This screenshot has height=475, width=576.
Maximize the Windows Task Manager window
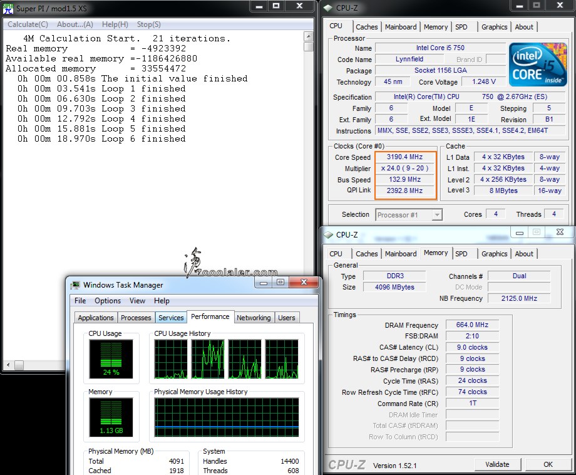pyautogui.click(x=280, y=283)
